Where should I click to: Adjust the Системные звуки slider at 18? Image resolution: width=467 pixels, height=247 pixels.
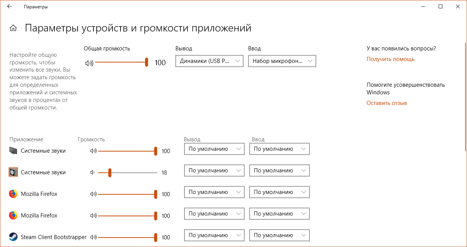pyautogui.click(x=110, y=172)
